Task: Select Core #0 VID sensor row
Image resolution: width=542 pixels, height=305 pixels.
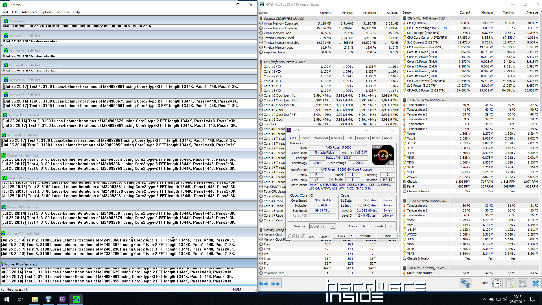Action: (x=329, y=67)
